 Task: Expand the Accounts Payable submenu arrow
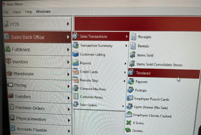69,131
